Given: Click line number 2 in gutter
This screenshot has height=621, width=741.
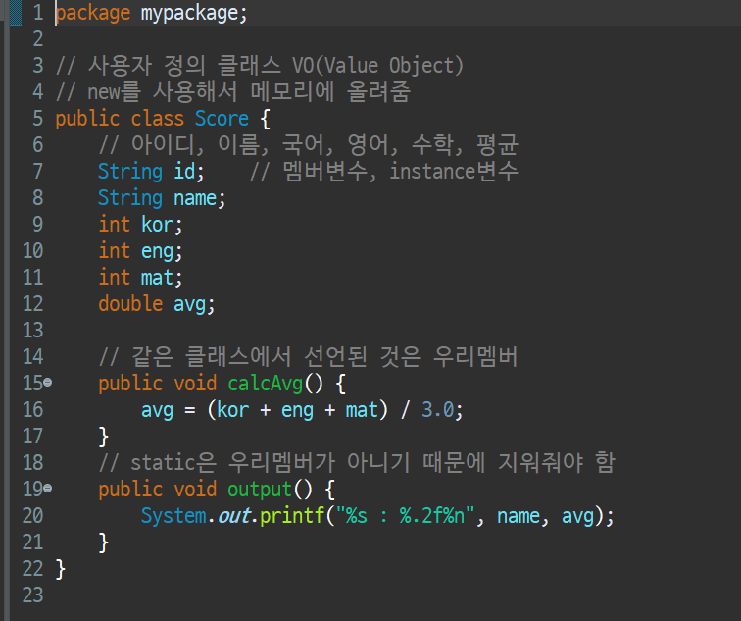Looking at the screenshot, I should pos(38,39).
